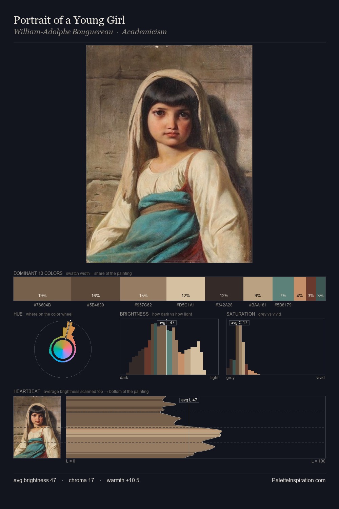
Task: Click the 19% swatch #76604B
Action: [42, 289]
